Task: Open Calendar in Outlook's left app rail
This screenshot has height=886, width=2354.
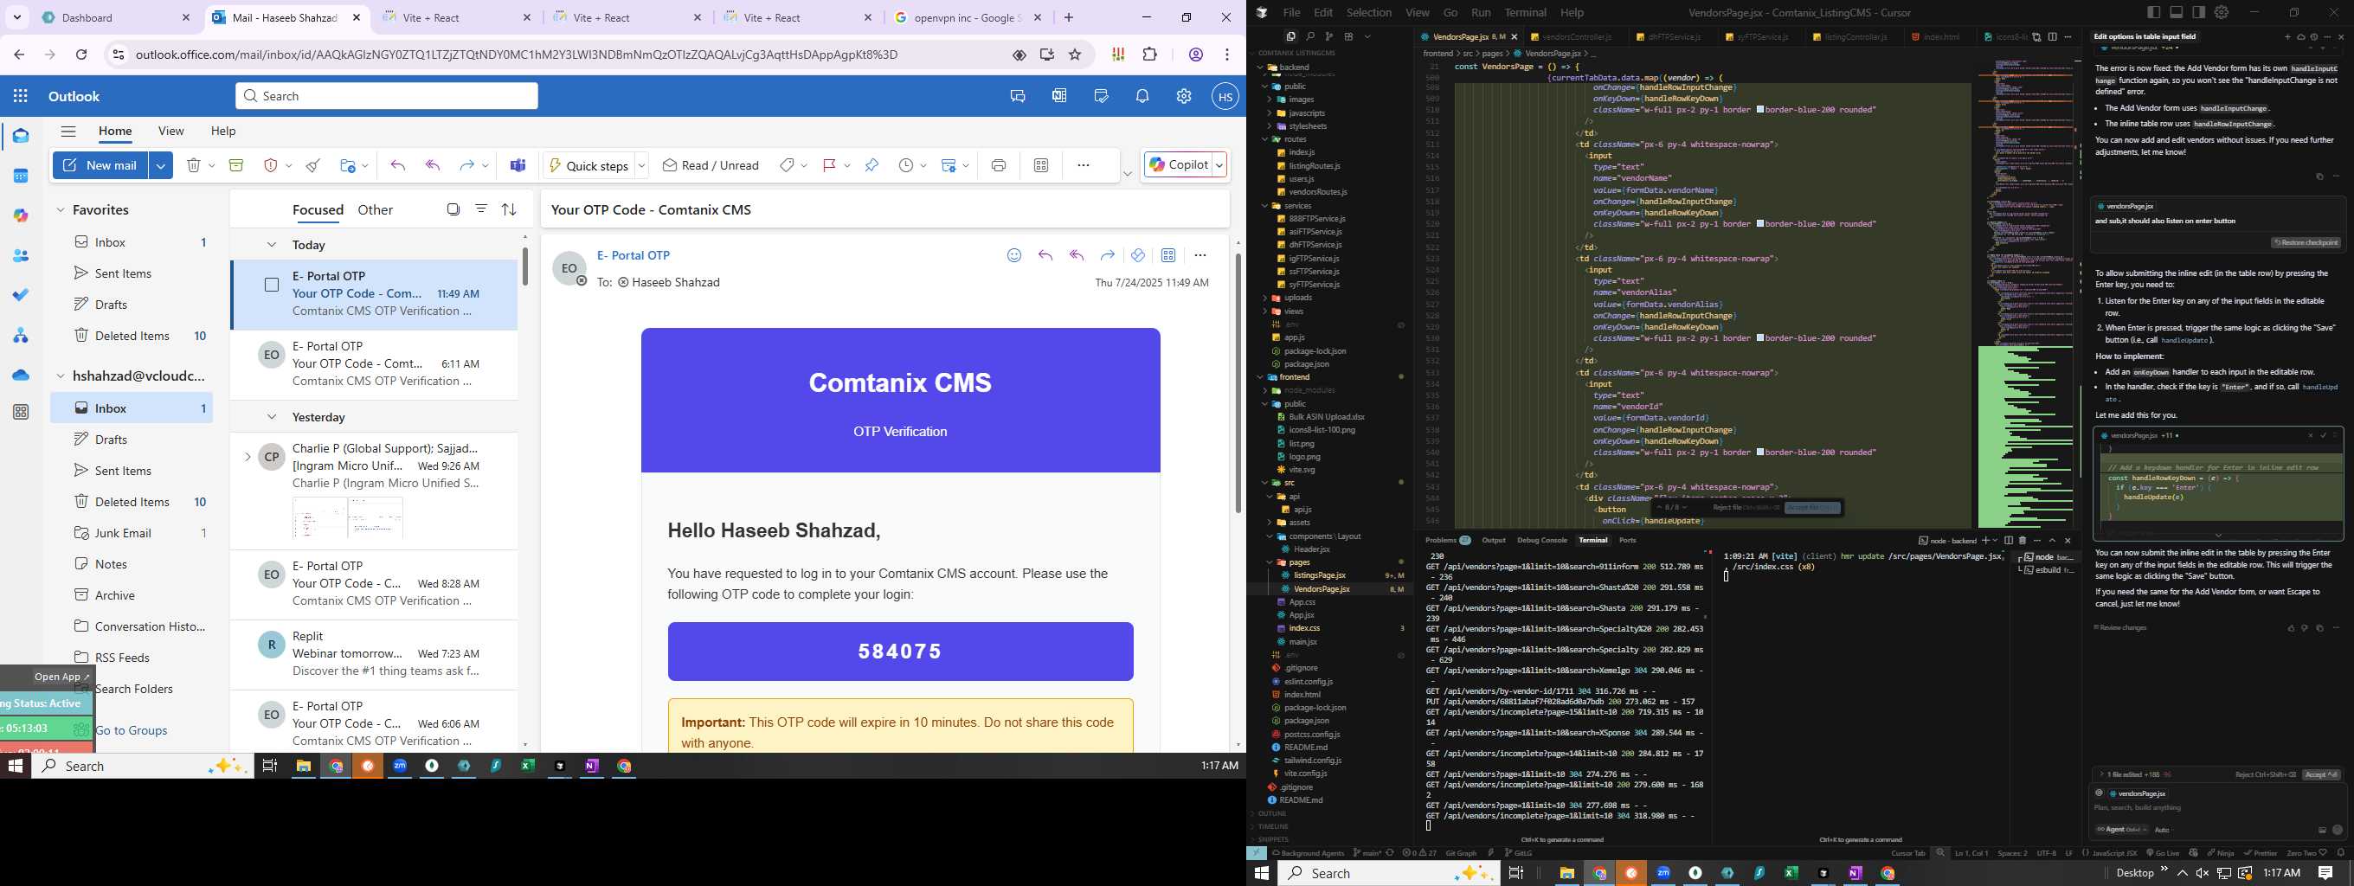Action: pos(21,176)
